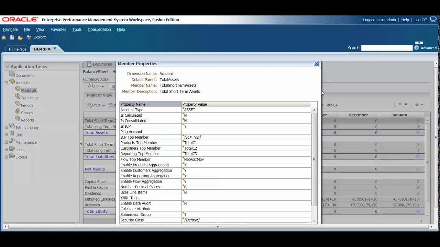Click the Total Equity row link
440x247 pixels.
pos(96,211)
